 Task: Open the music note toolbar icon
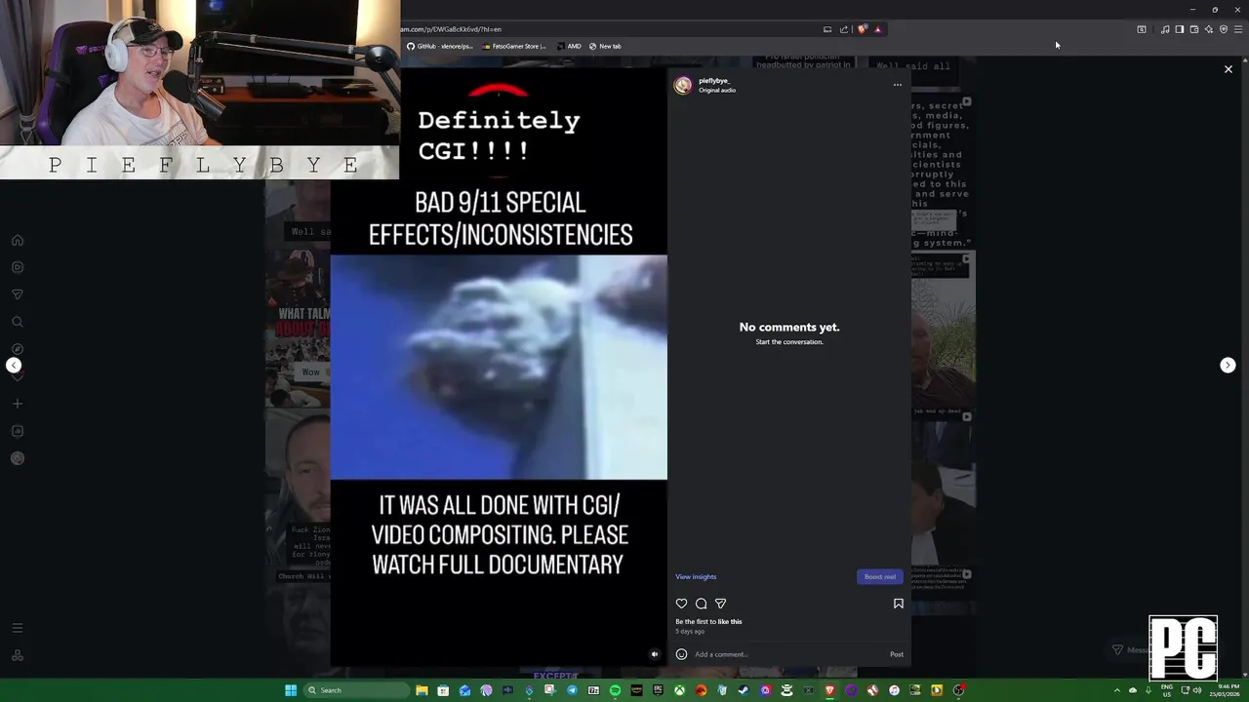click(1165, 29)
